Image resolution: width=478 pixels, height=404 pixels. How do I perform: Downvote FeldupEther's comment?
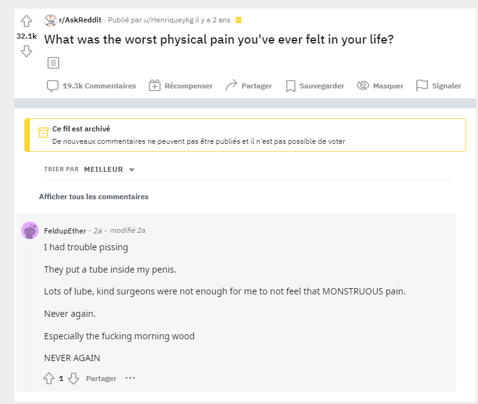pyautogui.click(x=74, y=378)
